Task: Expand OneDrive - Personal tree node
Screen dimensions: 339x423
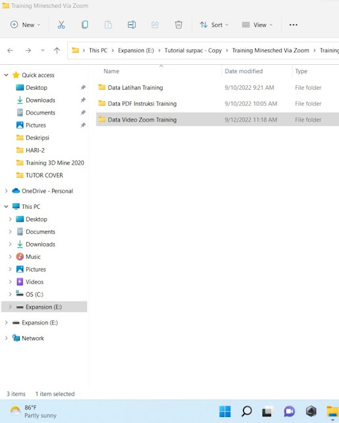Action: pyautogui.click(x=6, y=191)
